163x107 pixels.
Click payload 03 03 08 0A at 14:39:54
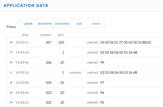pyautogui.click(x=119, y=52)
